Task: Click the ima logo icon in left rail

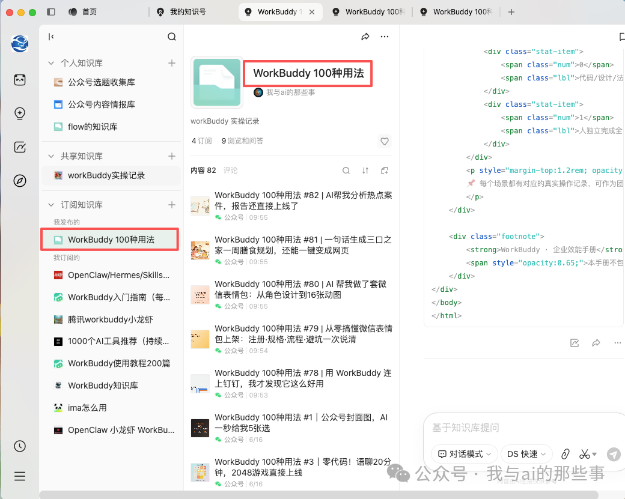Action: click(x=19, y=44)
